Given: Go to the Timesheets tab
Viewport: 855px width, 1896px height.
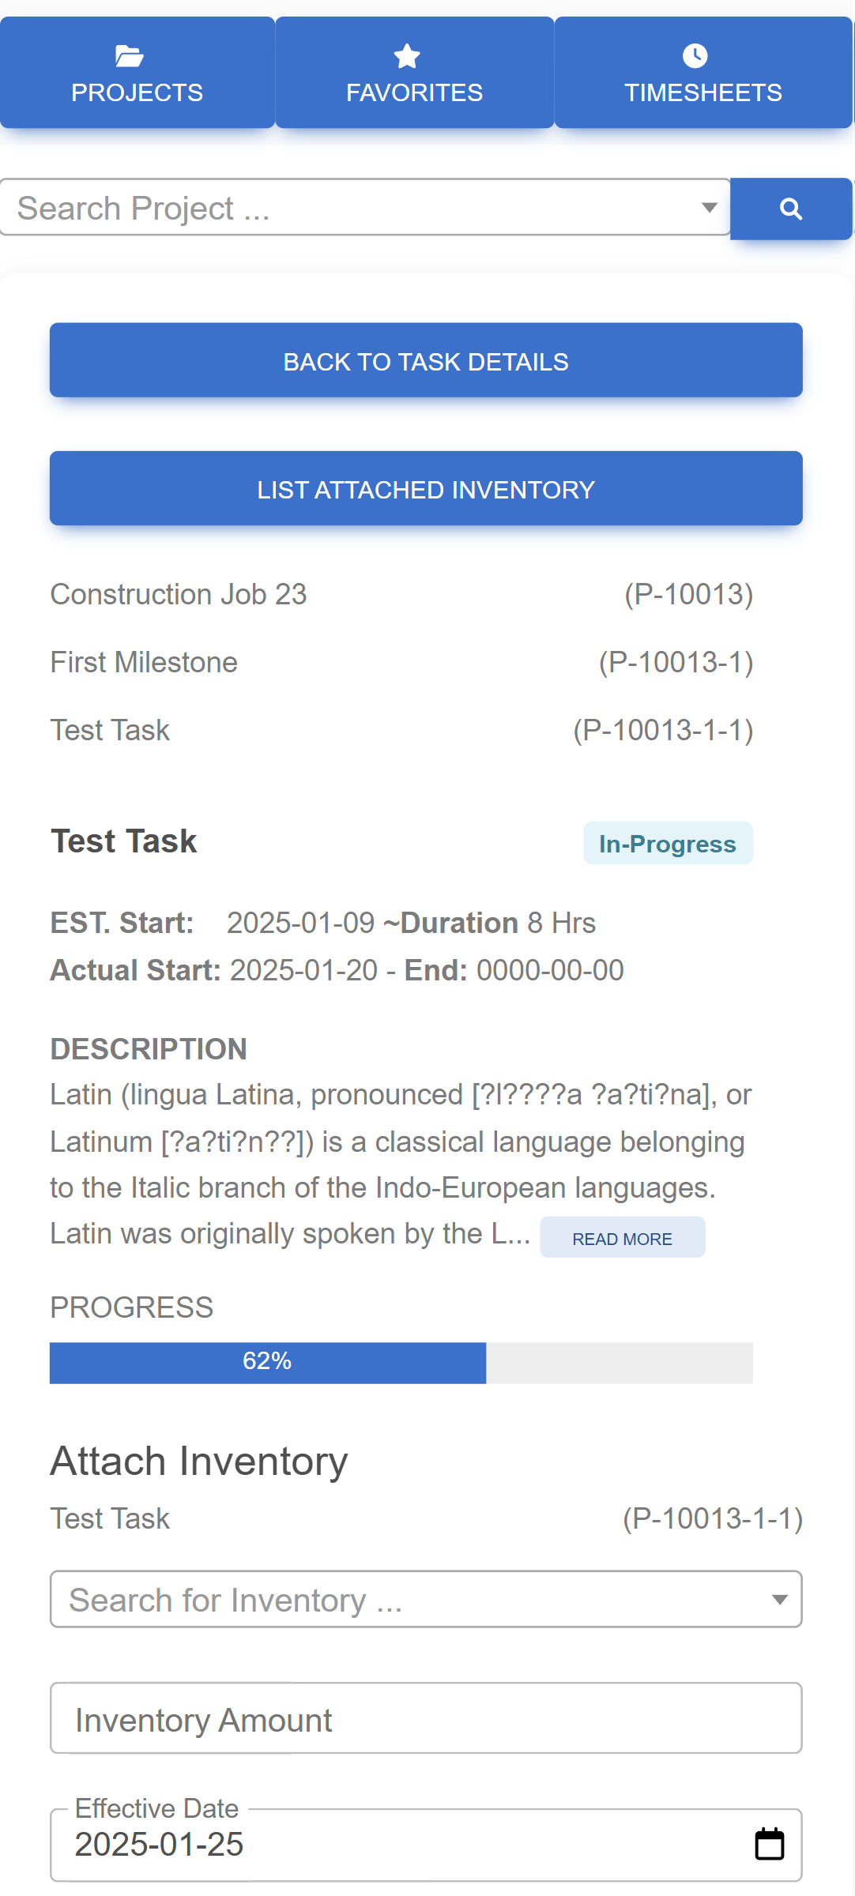Looking at the screenshot, I should [703, 73].
